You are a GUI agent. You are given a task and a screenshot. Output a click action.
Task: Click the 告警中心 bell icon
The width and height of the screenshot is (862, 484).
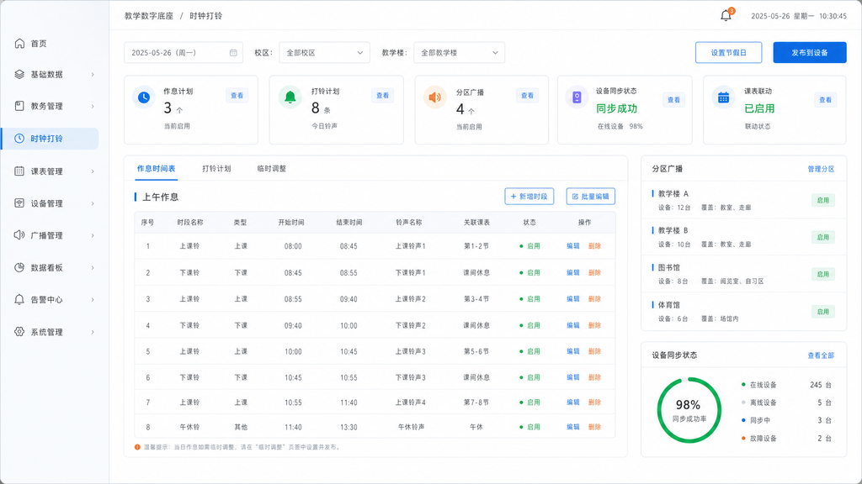click(19, 300)
